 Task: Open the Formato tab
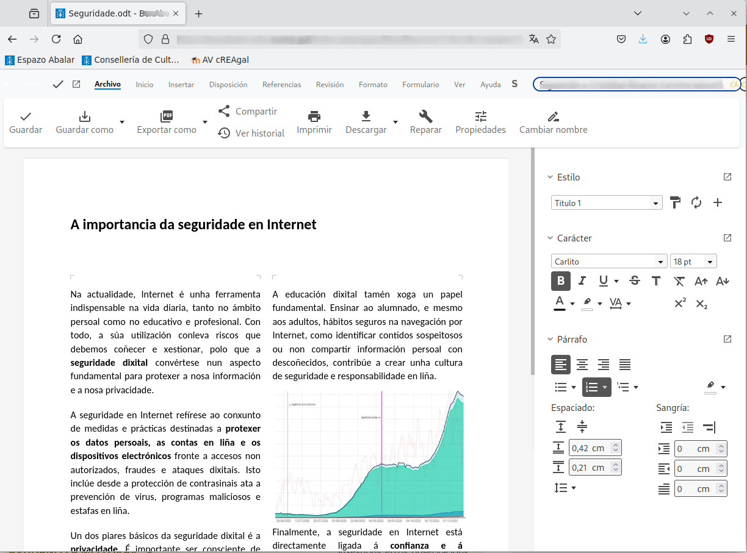373,85
